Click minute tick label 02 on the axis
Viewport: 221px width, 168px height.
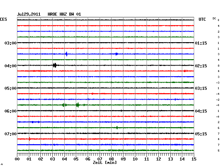(40, 159)
